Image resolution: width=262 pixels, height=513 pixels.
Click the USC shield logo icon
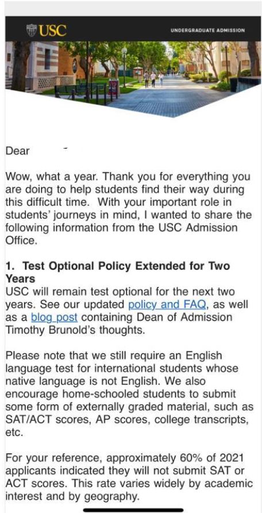click(x=32, y=30)
